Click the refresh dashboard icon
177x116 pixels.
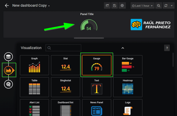pos(166,6)
